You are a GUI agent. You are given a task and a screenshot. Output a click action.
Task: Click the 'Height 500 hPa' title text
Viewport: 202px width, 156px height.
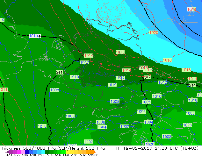click(x=87, y=148)
